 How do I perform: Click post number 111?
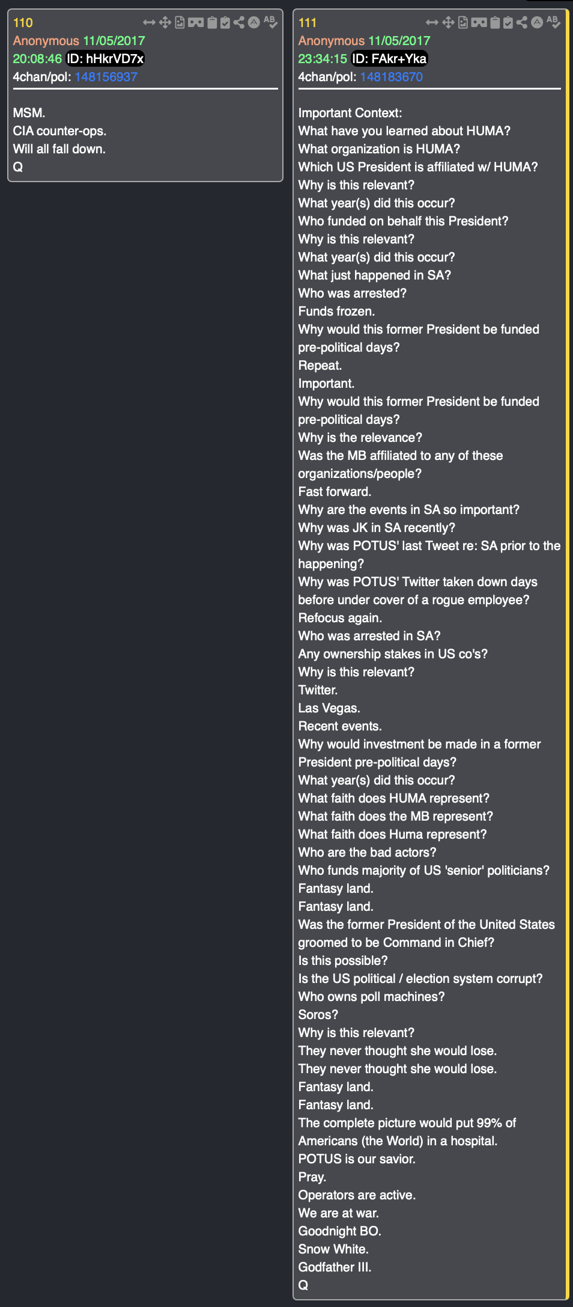[x=308, y=23]
